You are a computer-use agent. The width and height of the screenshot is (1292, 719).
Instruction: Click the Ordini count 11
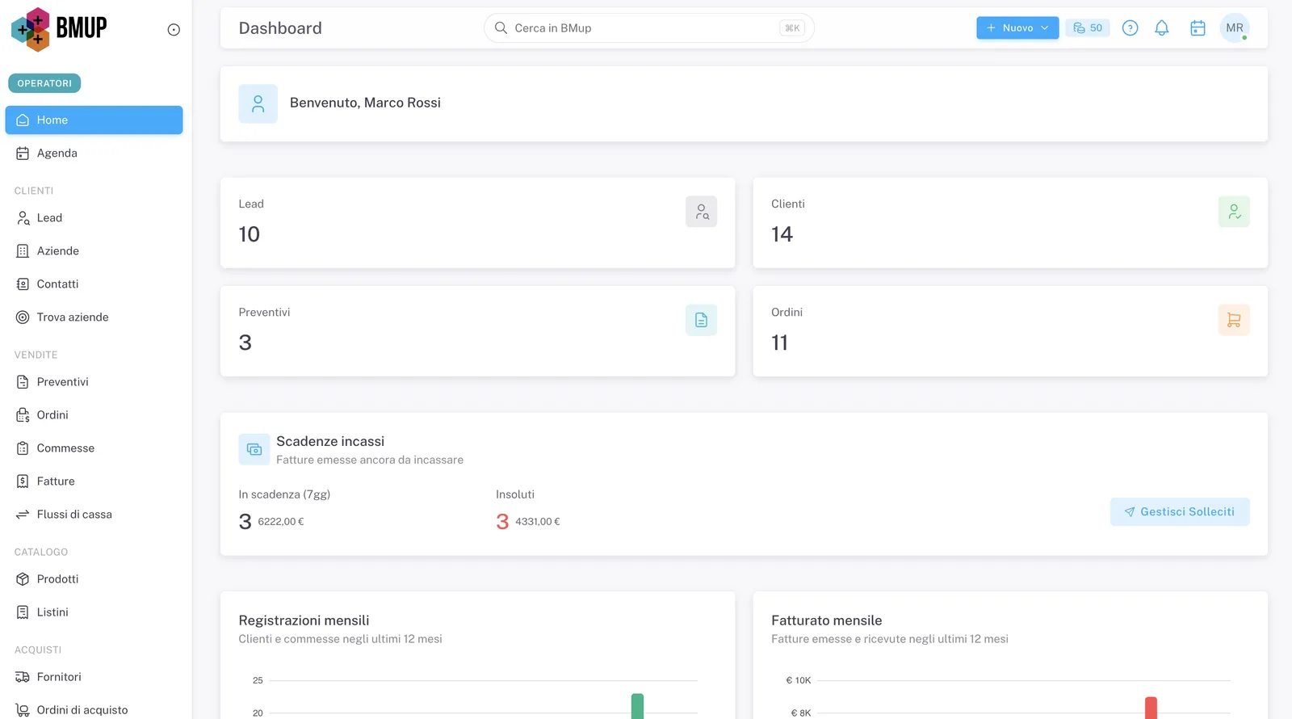pos(779,343)
